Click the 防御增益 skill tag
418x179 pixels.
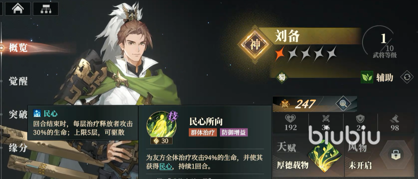(x=234, y=133)
